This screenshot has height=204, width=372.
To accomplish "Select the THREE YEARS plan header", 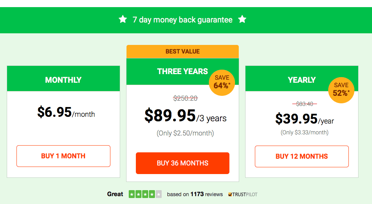I will point(182,71).
